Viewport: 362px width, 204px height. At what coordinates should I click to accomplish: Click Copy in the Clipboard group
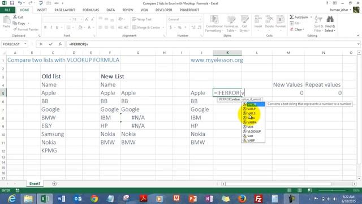[19, 23]
